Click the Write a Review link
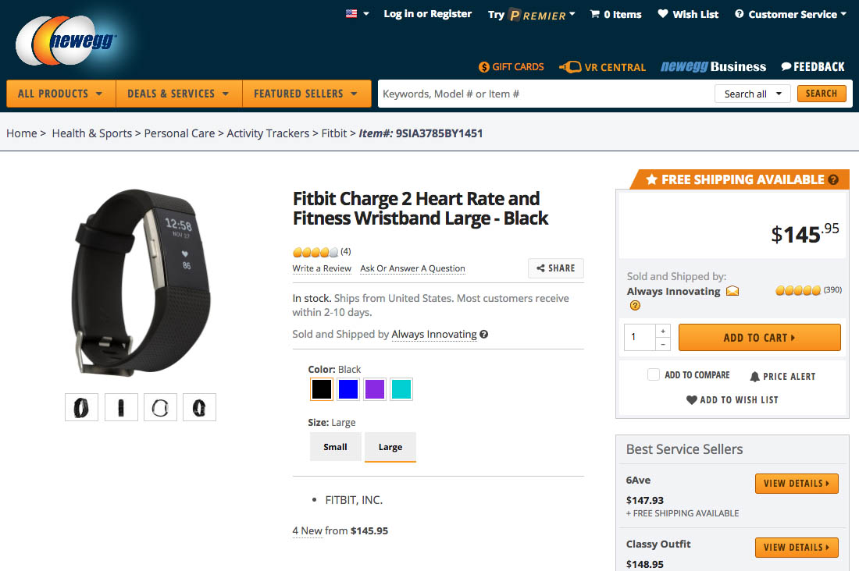The image size is (859, 571). 322,268
